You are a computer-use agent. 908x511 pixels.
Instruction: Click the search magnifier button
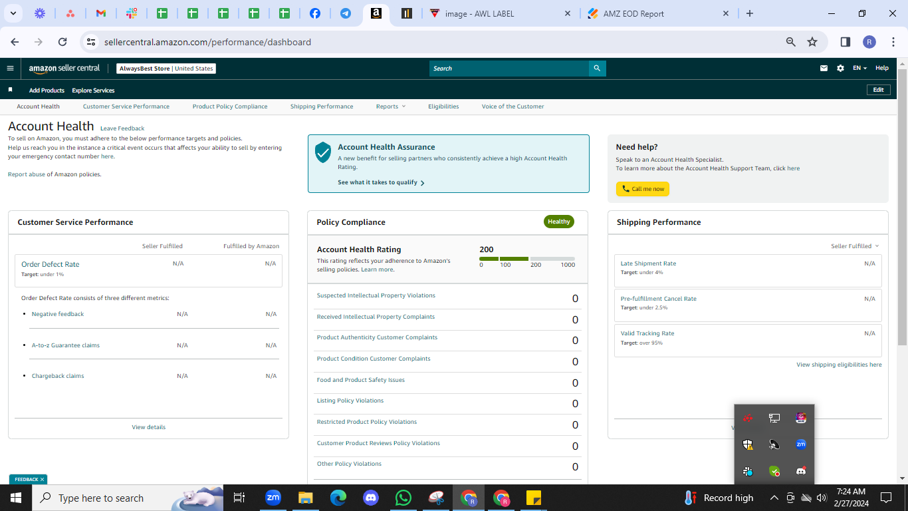[597, 68]
